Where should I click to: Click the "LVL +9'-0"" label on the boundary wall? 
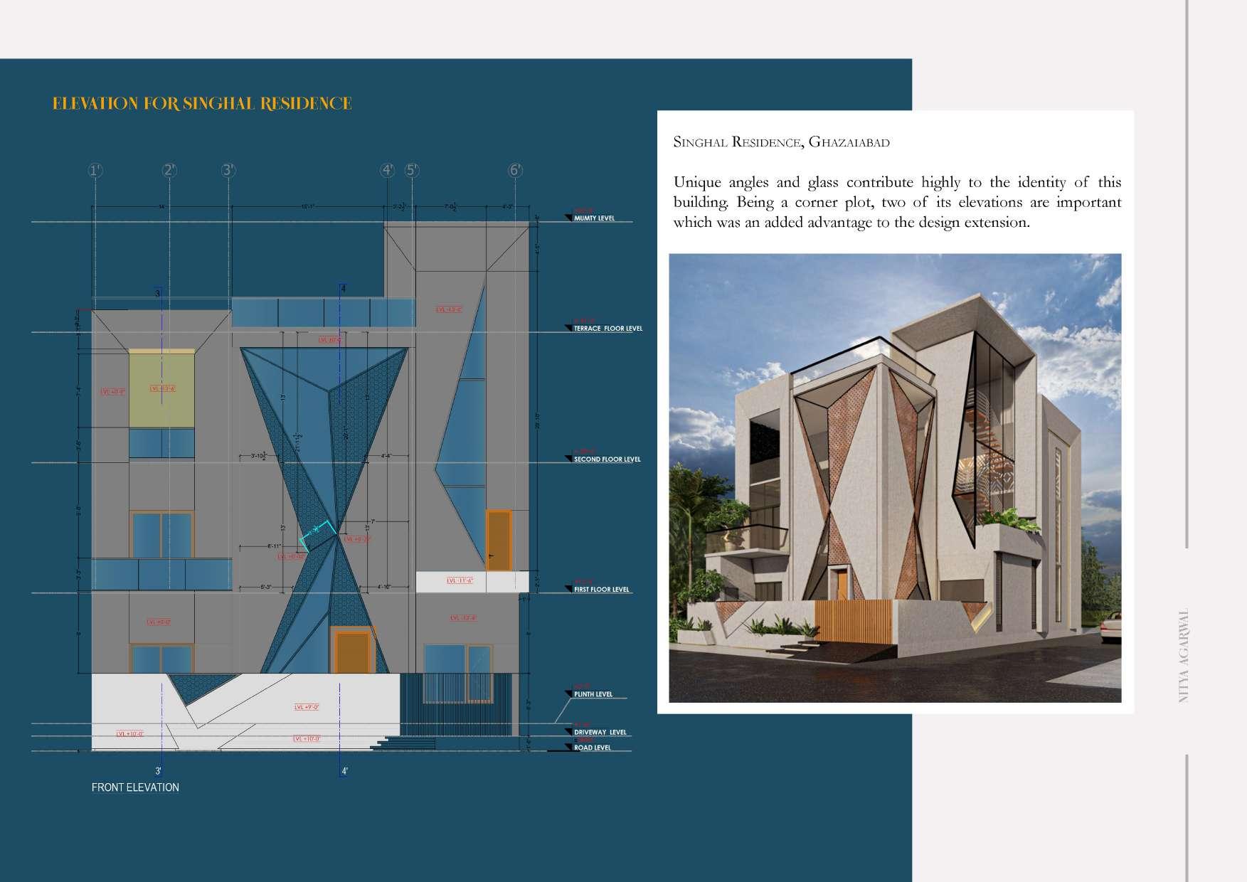(x=307, y=708)
